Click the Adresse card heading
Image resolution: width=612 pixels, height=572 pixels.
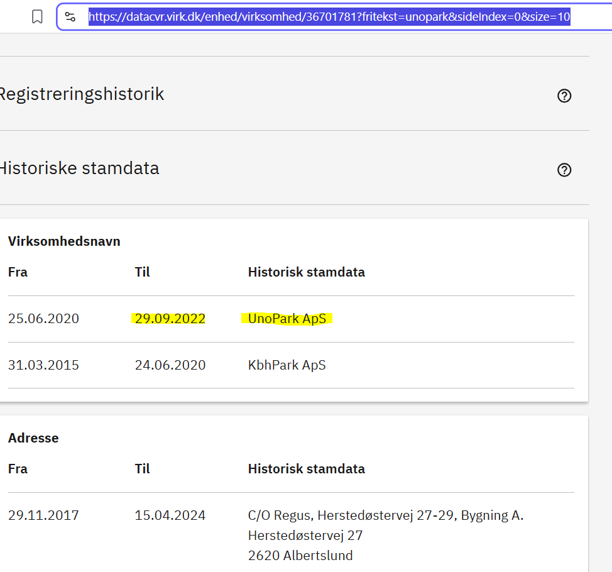(33, 438)
